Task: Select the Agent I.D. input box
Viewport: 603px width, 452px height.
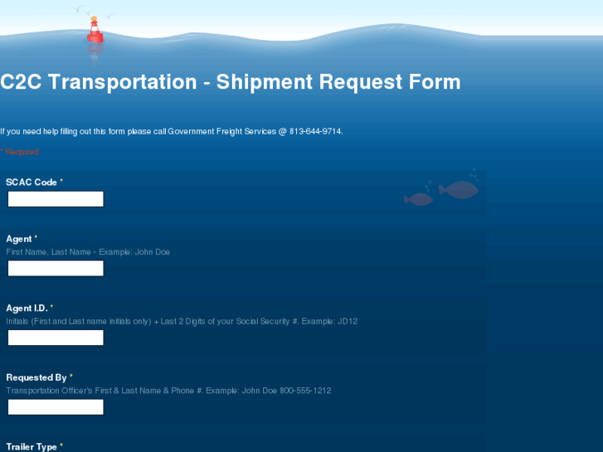Action: tap(56, 338)
